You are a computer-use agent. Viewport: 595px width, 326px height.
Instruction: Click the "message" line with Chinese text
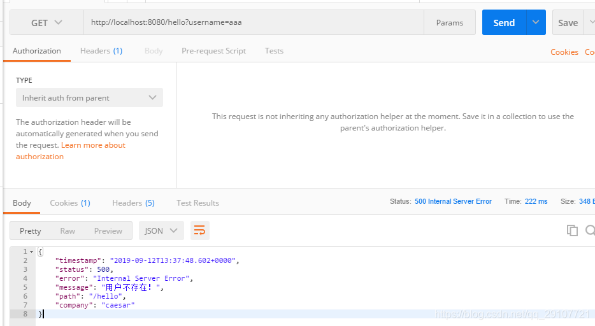[110, 287]
